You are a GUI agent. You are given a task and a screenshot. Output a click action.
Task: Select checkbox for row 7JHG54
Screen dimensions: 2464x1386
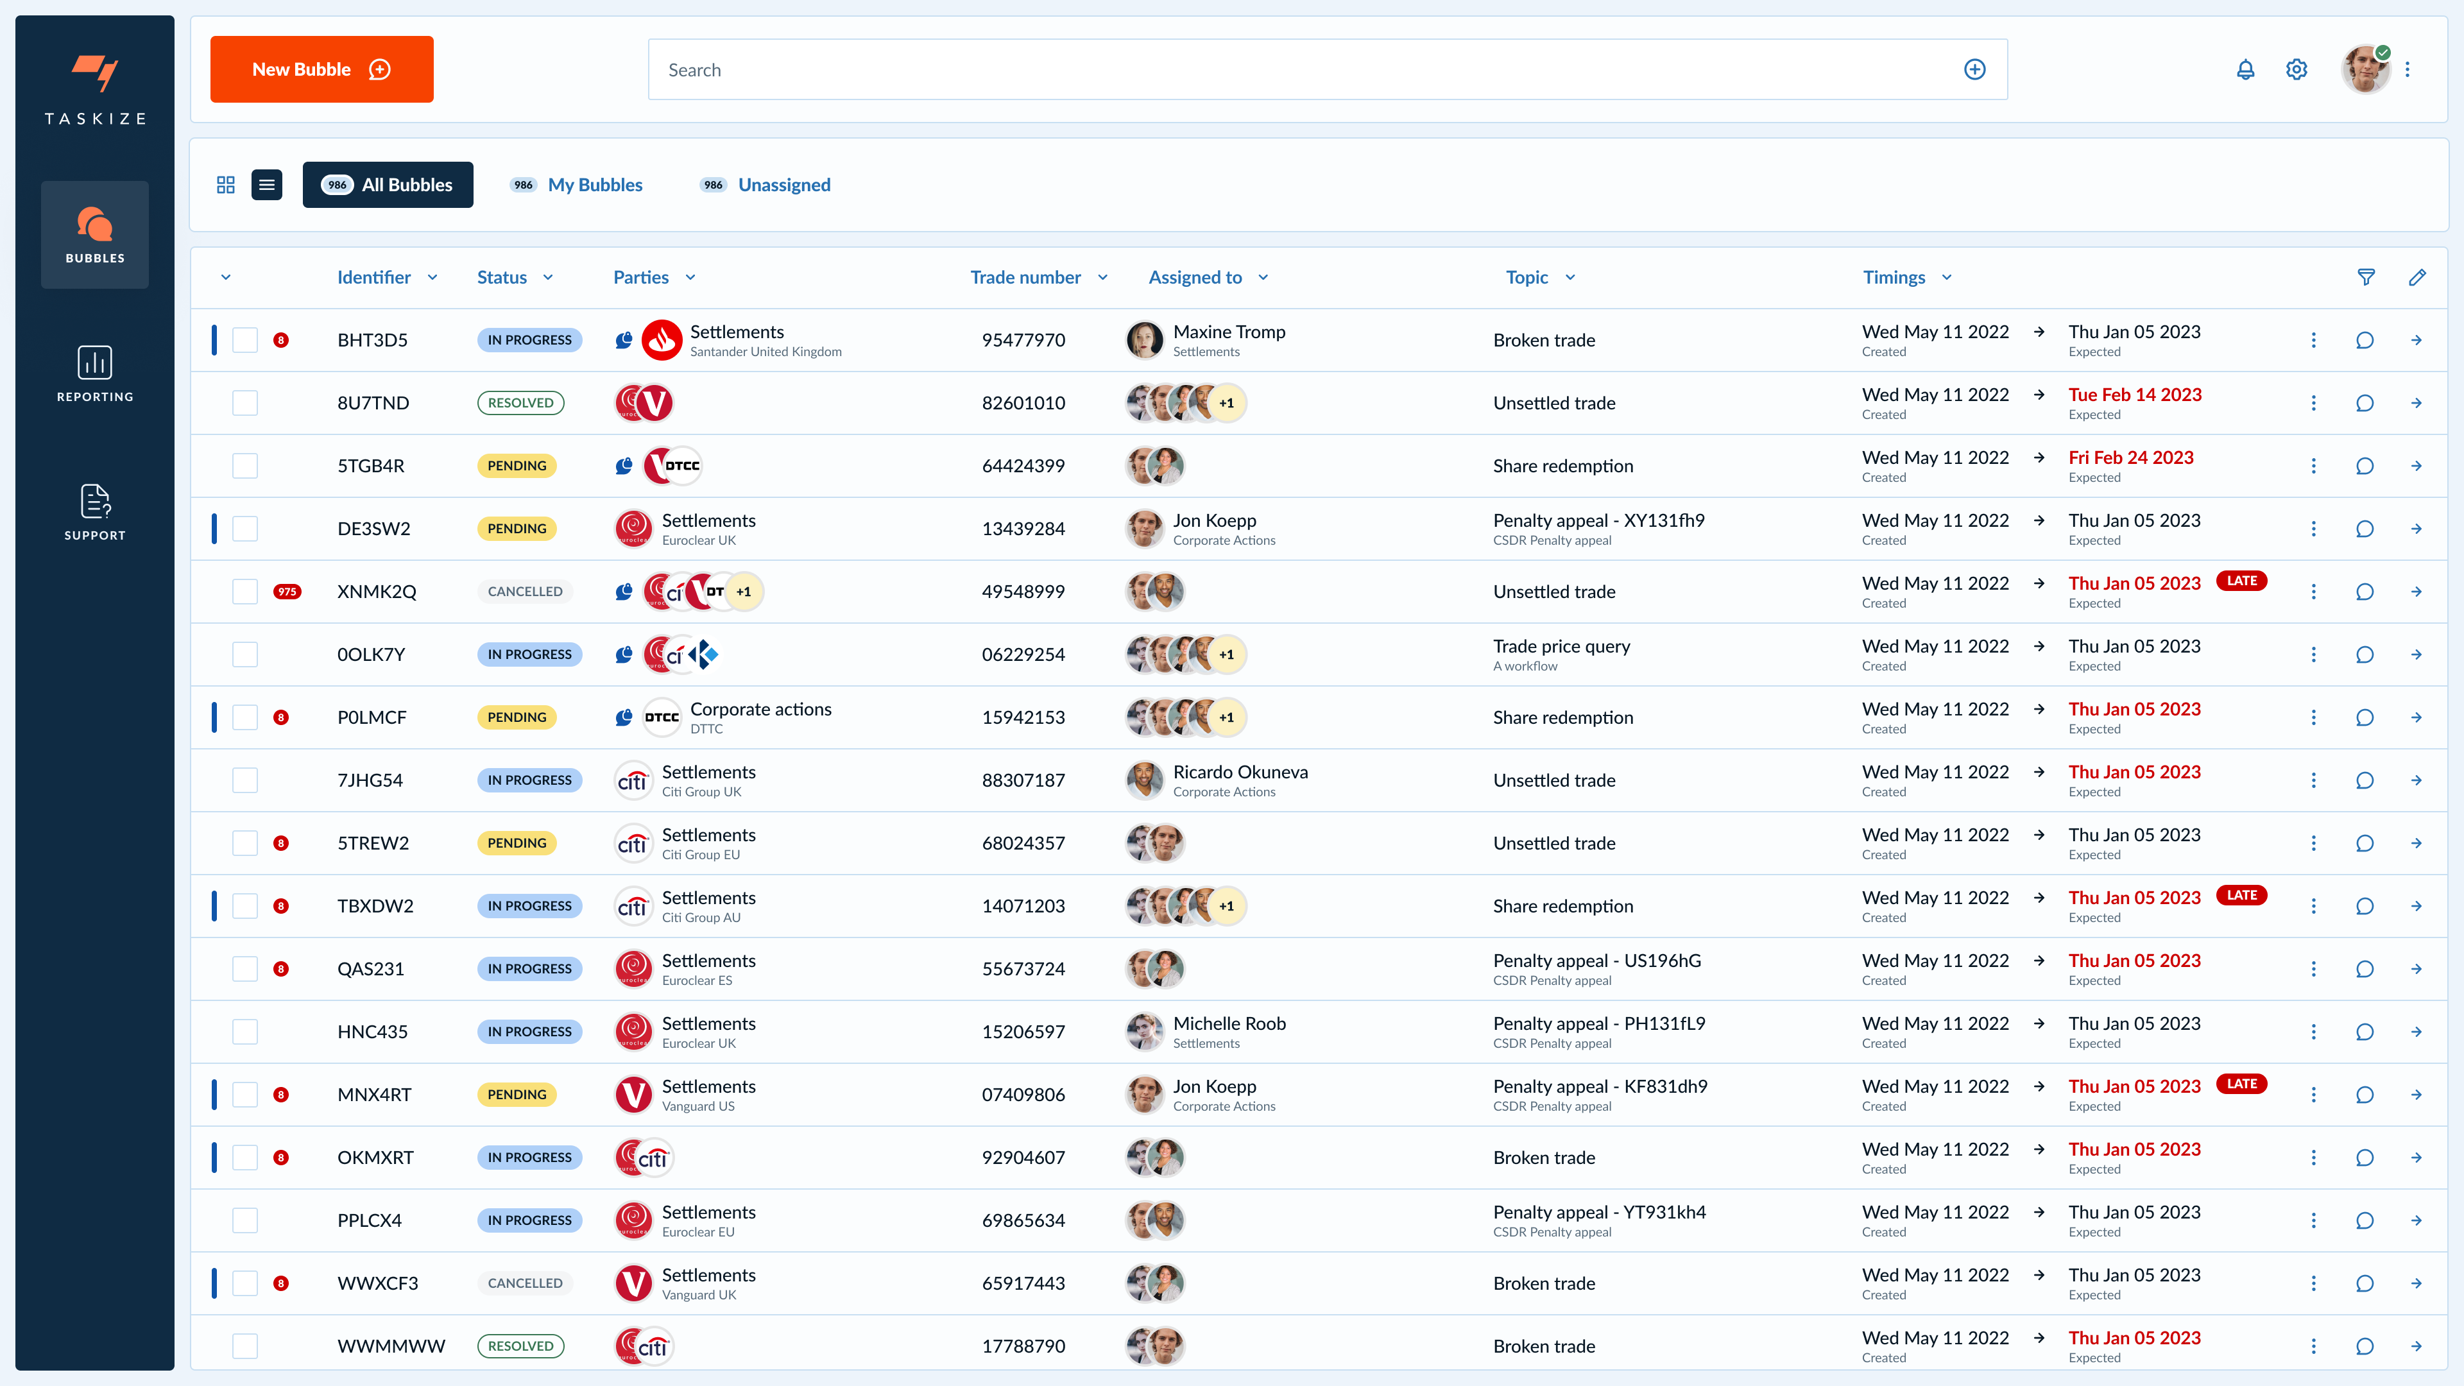[245, 780]
